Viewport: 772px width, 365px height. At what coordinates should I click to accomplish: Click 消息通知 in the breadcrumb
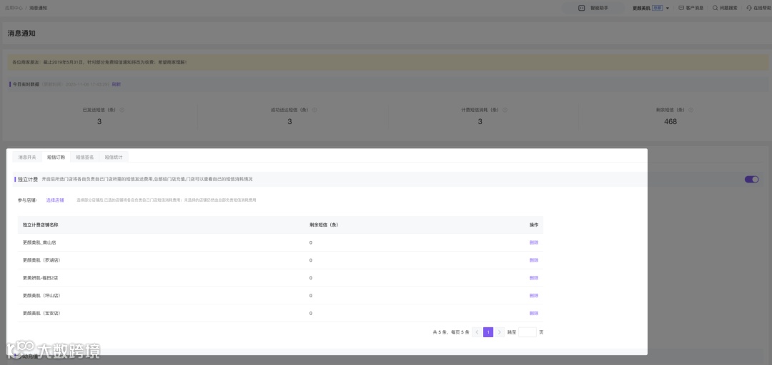tap(39, 9)
